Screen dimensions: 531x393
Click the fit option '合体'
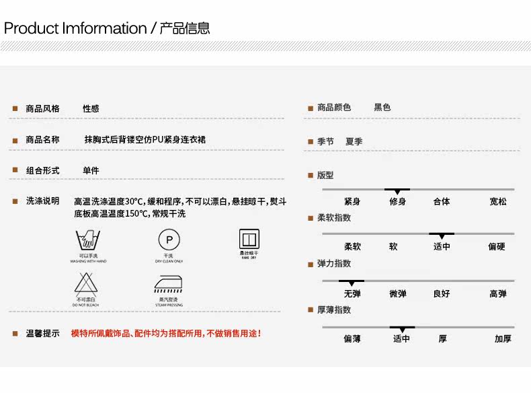(442, 201)
